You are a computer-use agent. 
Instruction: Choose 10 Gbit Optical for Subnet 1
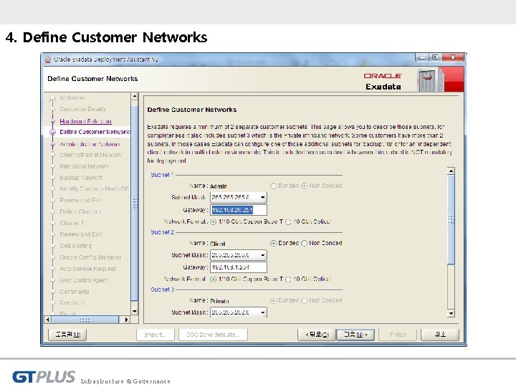click(288, 221)
